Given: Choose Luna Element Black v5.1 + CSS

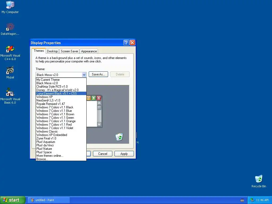Looking at the screenshot, I should click(x=61, y=93).
